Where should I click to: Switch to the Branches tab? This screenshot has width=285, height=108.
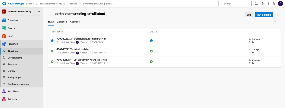click(62, 22)
